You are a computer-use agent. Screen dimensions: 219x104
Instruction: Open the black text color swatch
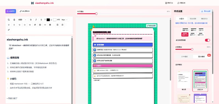click(48, 20)
